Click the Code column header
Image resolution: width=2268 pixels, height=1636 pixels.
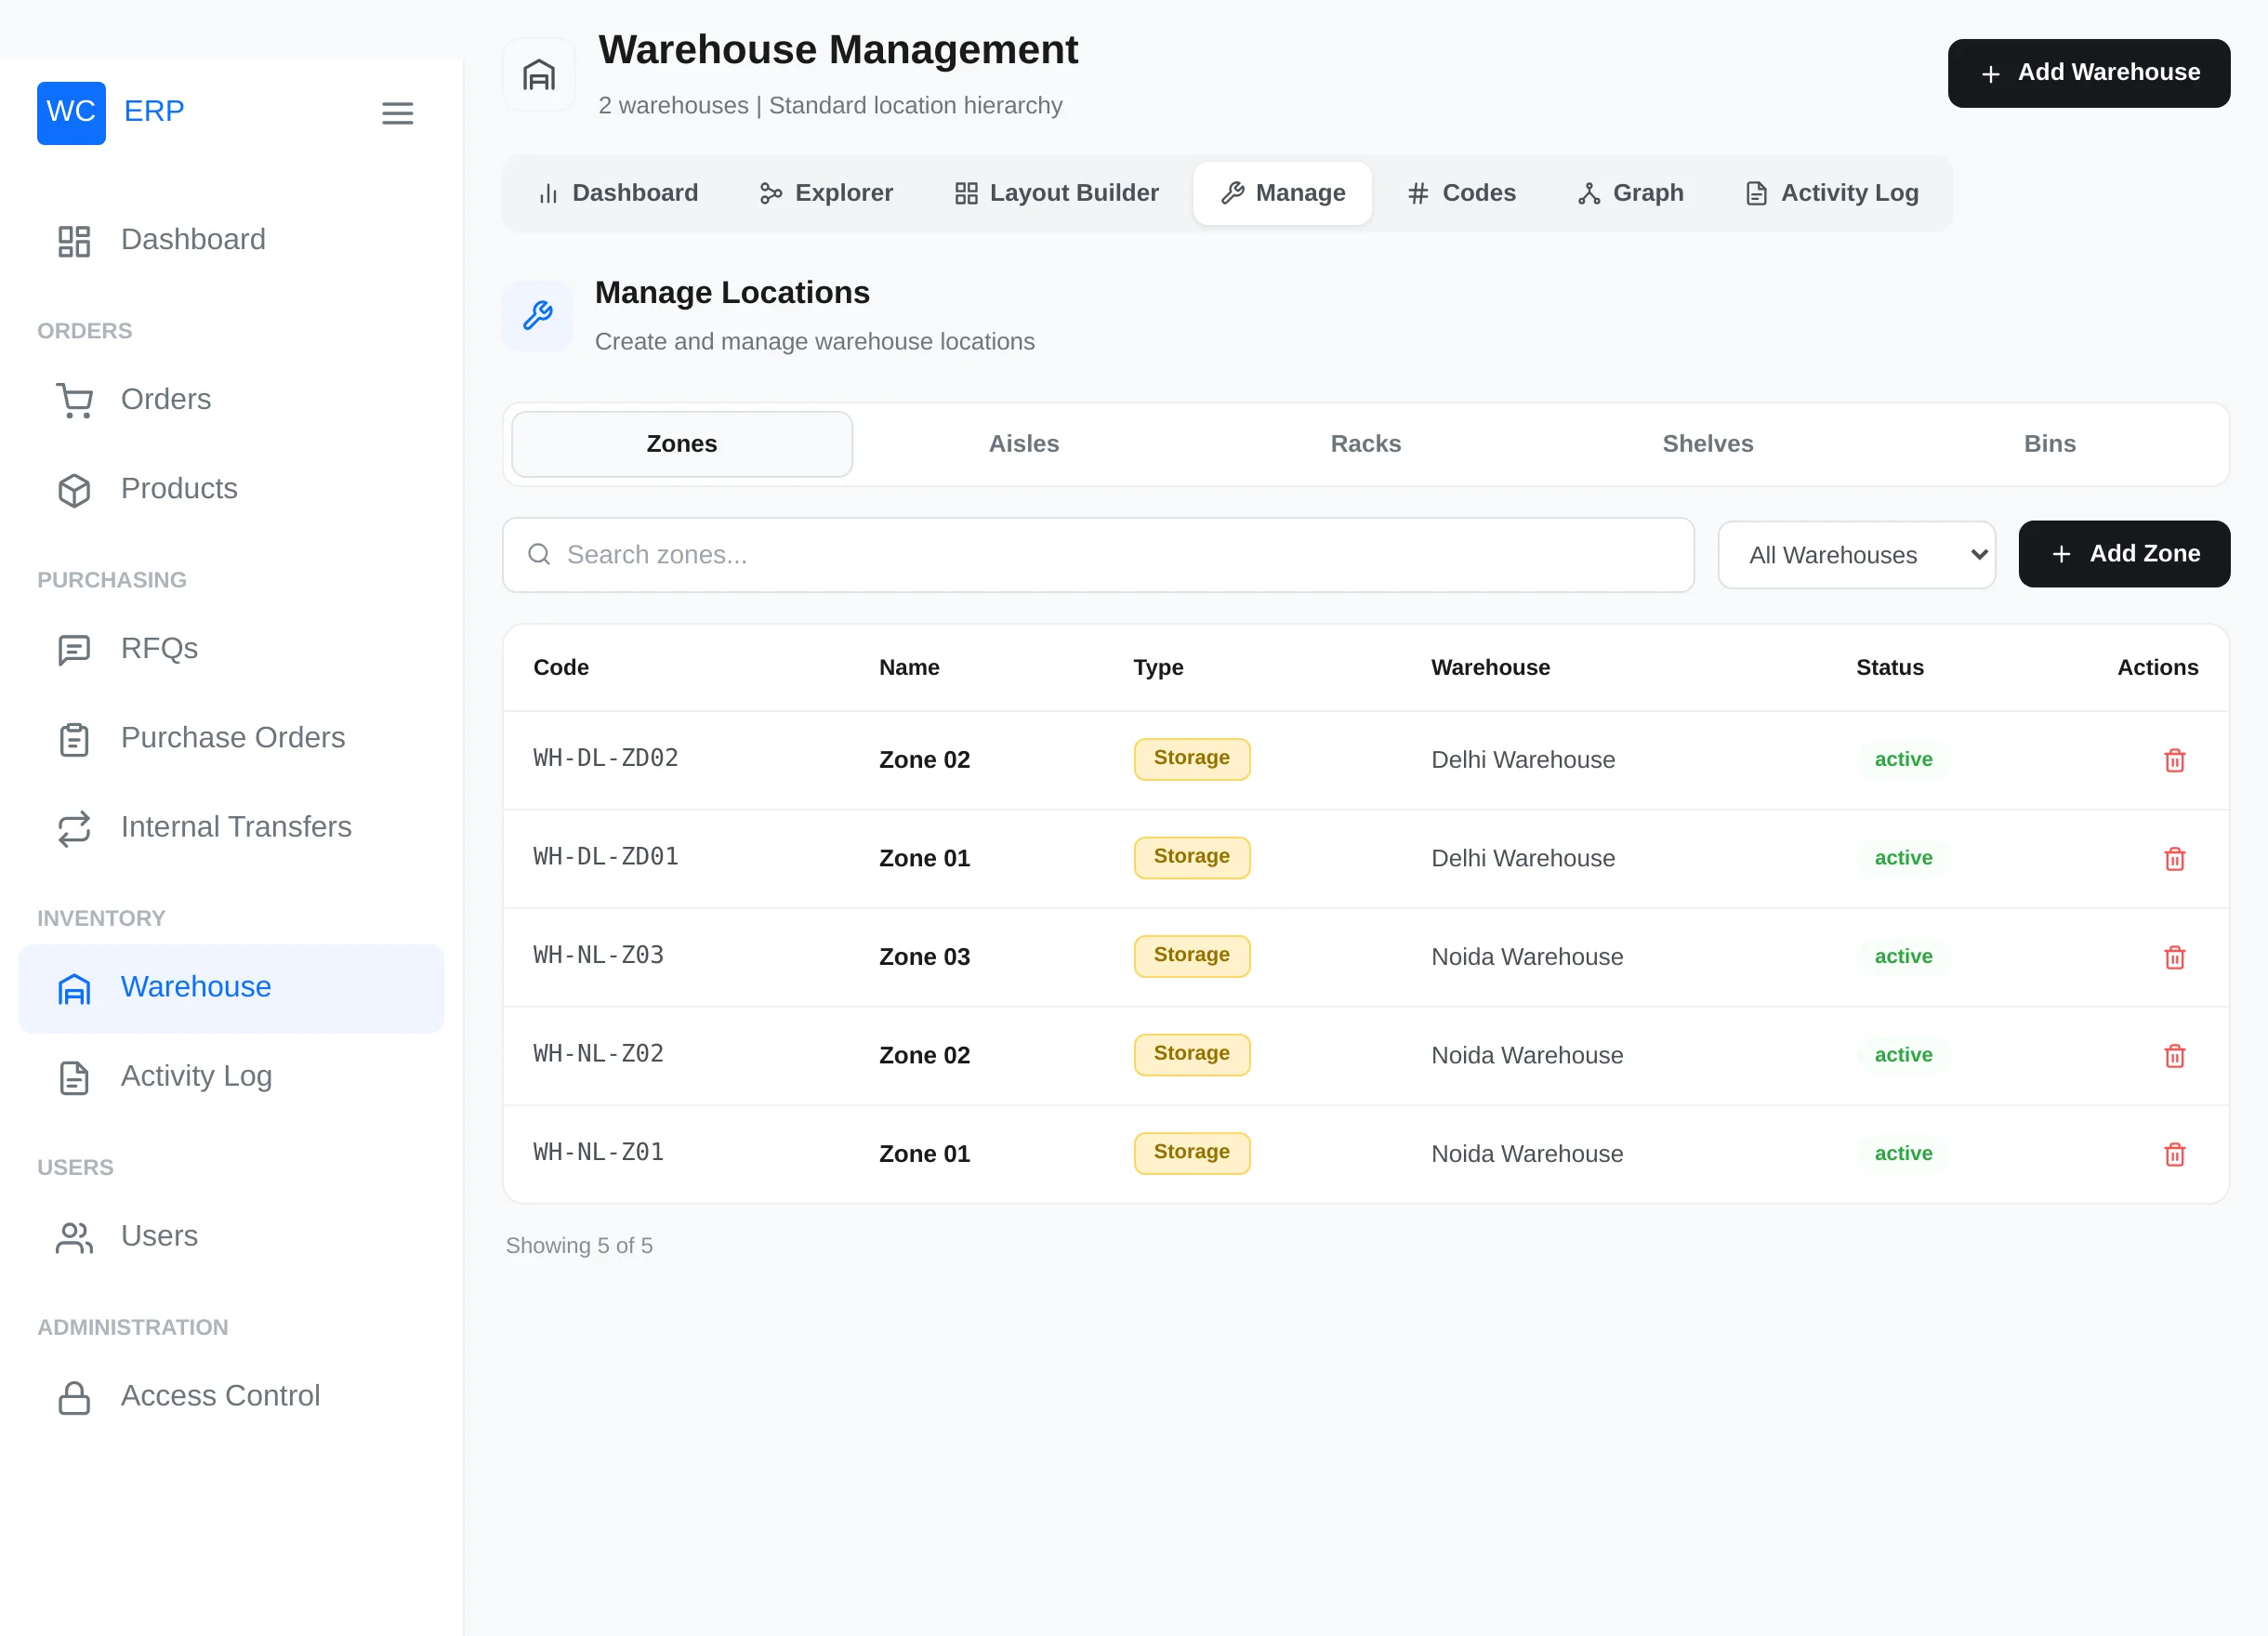(x=561, y=667)
